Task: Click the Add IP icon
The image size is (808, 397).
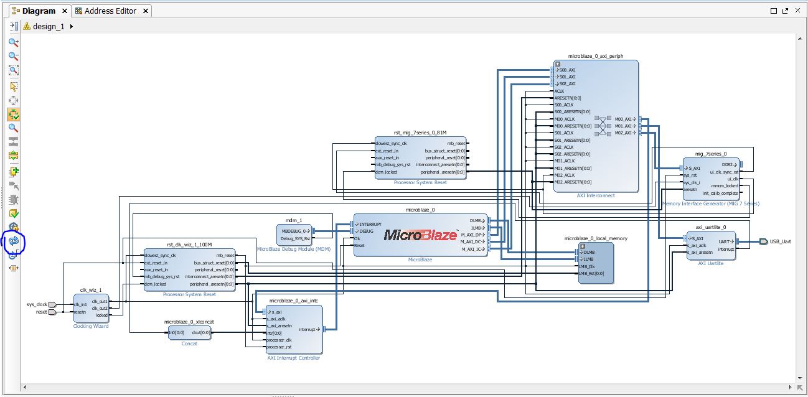Action: pos(13,172)
